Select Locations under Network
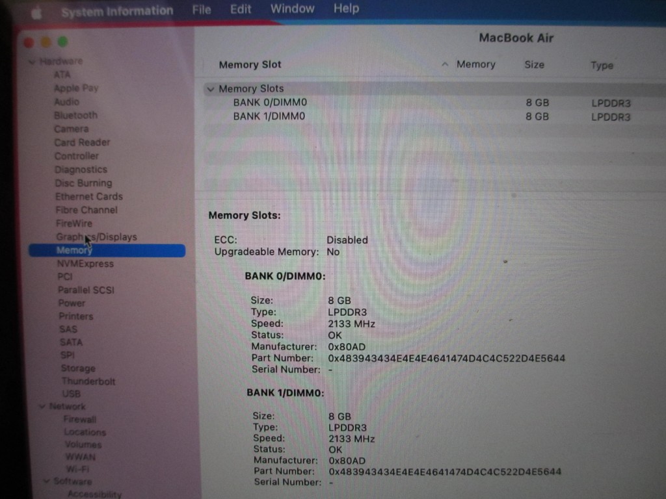The height and width of the screenshot is (499, 666). (x=85, y=432)
